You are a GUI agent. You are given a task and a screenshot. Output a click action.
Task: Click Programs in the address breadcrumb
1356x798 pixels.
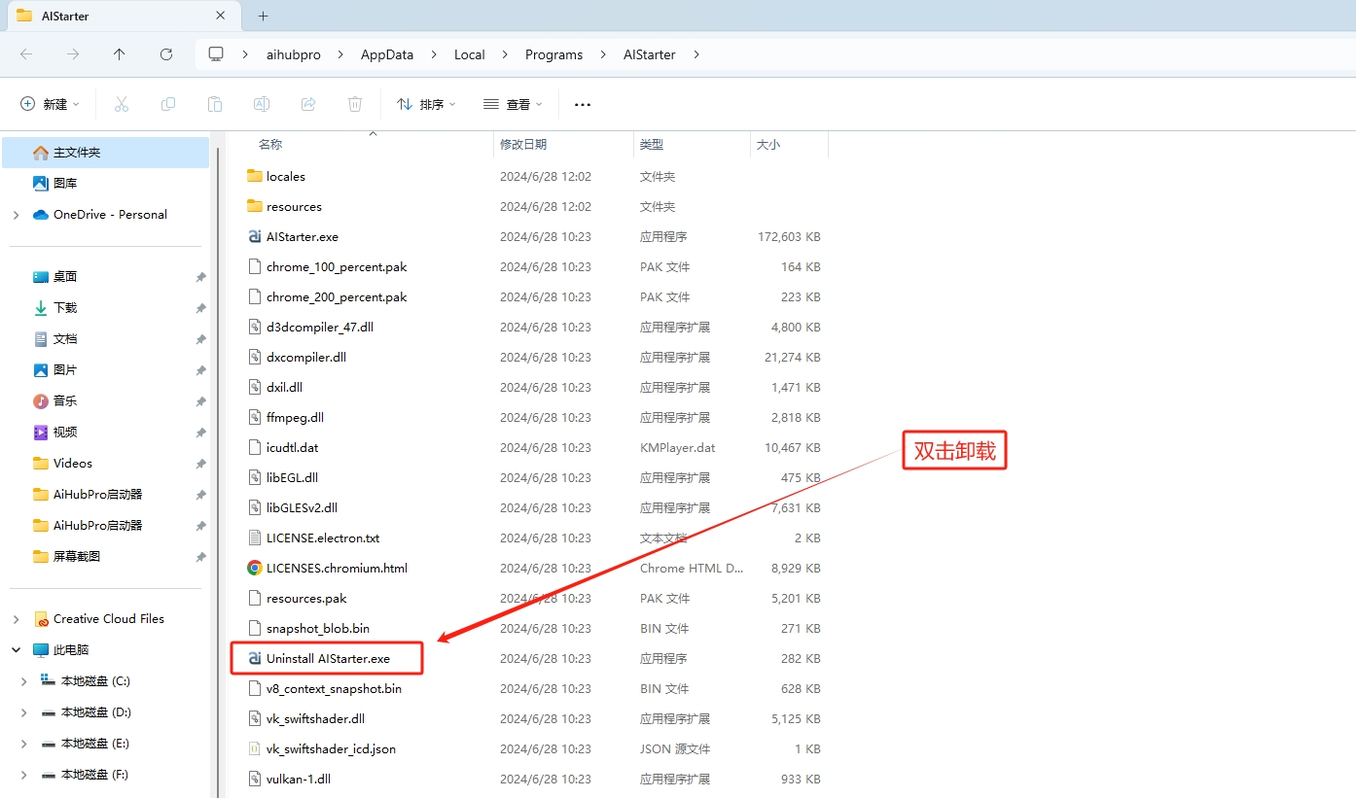pos(553,54)
